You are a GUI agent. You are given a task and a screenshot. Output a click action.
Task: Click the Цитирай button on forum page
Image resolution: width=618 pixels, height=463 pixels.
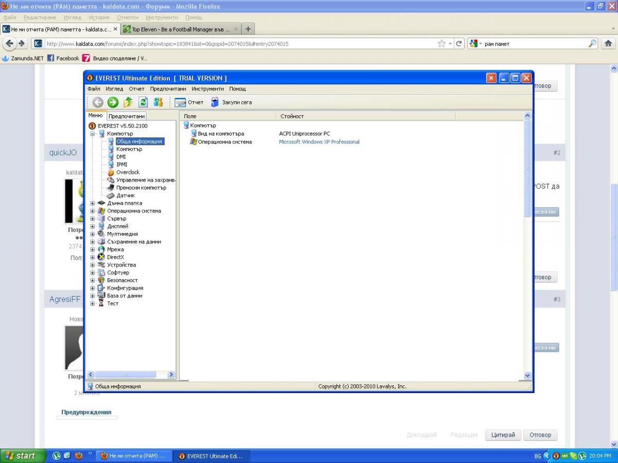pos(503,435)
